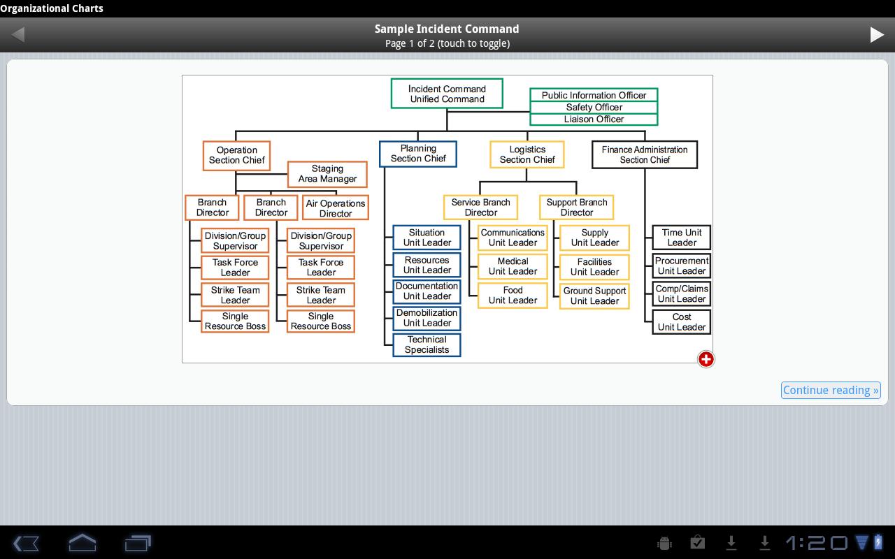The height and width of the screenshot is (559, 895).
Task: Tap the Food Unit Leader box
Action: click(x=513, y=295)
